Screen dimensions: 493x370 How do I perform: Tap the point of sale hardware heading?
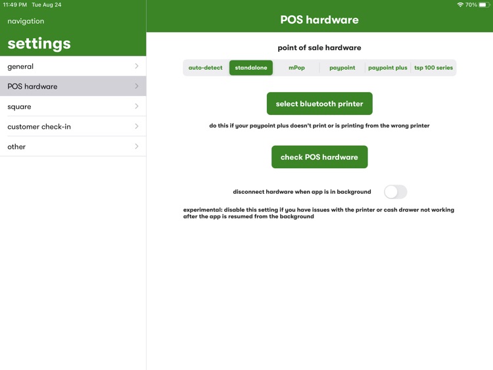319,48
